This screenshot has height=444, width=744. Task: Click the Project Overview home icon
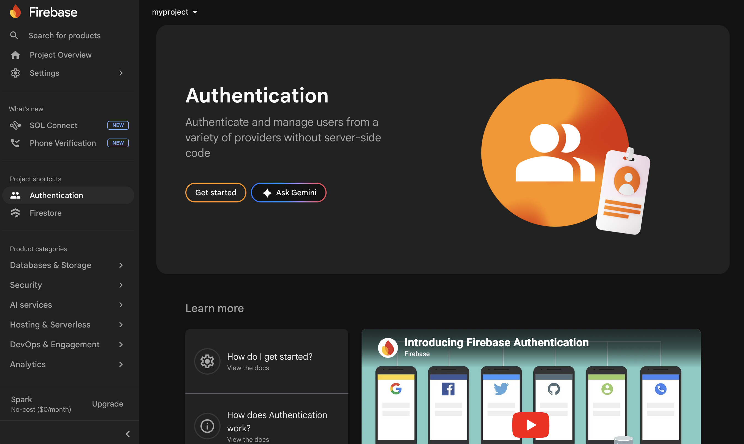15,55
